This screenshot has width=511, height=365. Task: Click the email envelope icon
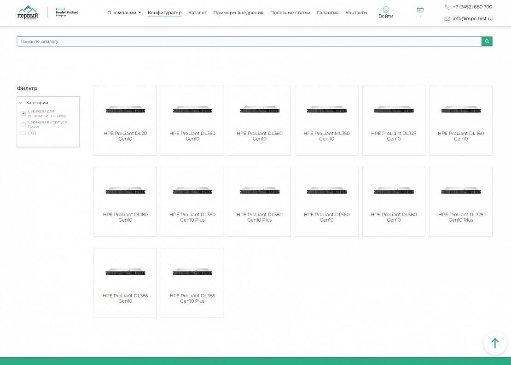tap(447, 19)
